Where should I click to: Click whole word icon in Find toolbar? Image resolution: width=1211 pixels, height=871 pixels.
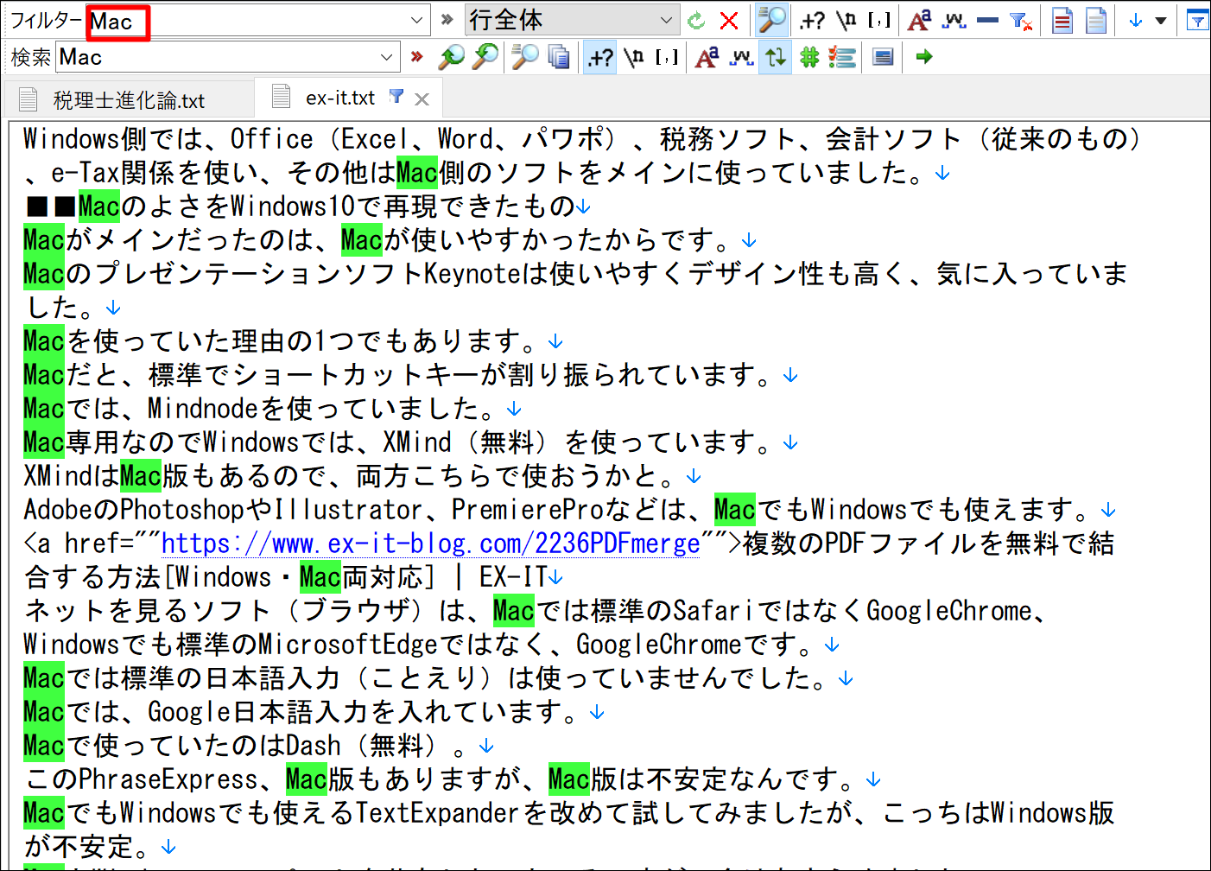point(741,57)
